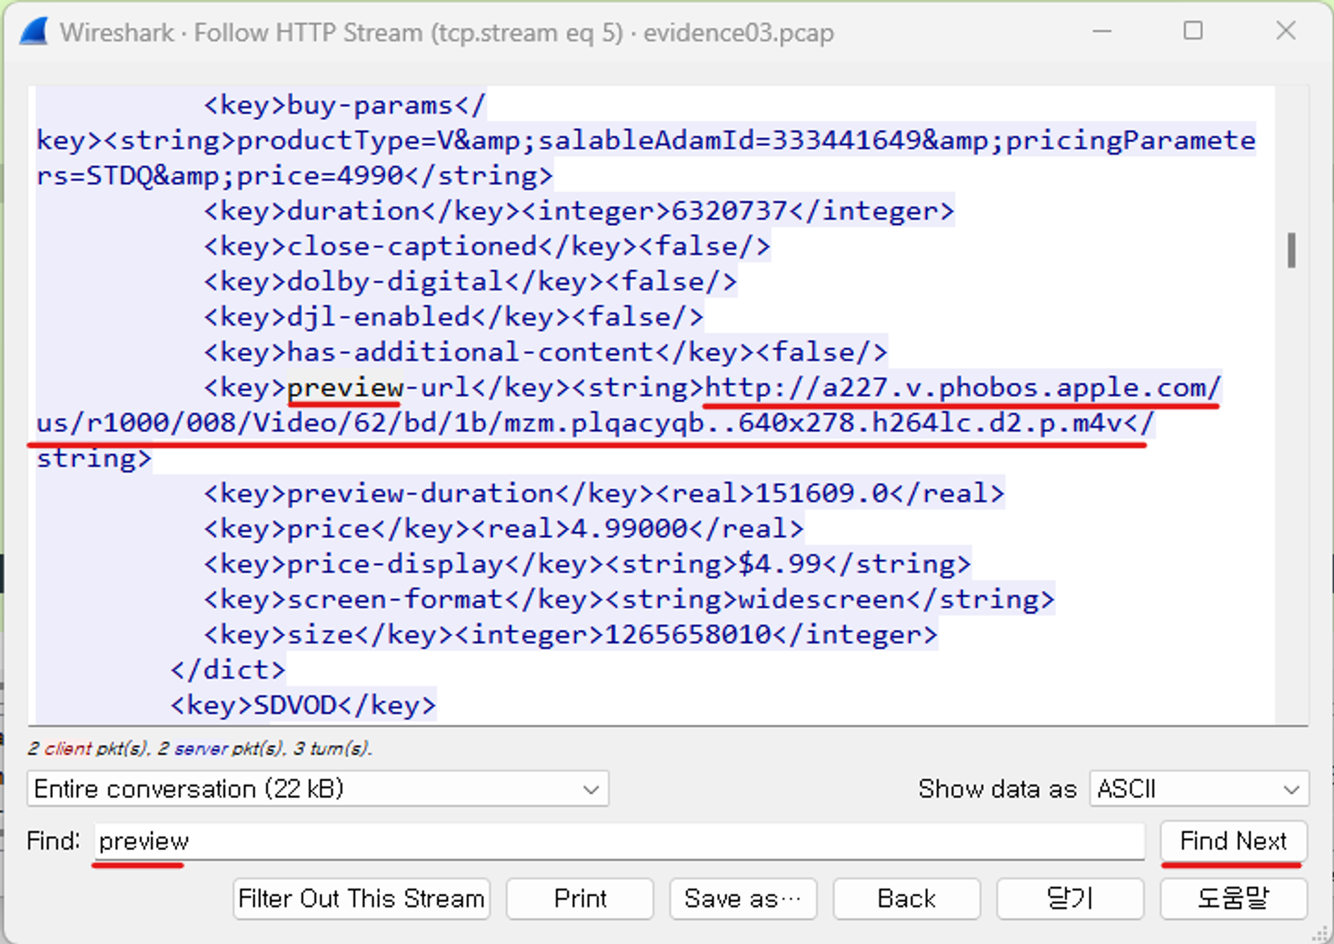Viewport: 1334px width, 944px height.
Task: Close the Follow HTTP Stream window
Action: tap(1285, 32)
